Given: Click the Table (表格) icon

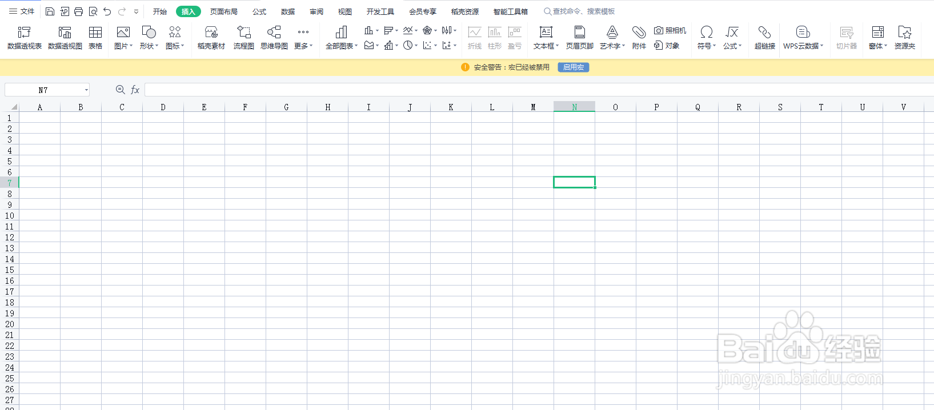Looking at the screenshot, I should [95, 38].
